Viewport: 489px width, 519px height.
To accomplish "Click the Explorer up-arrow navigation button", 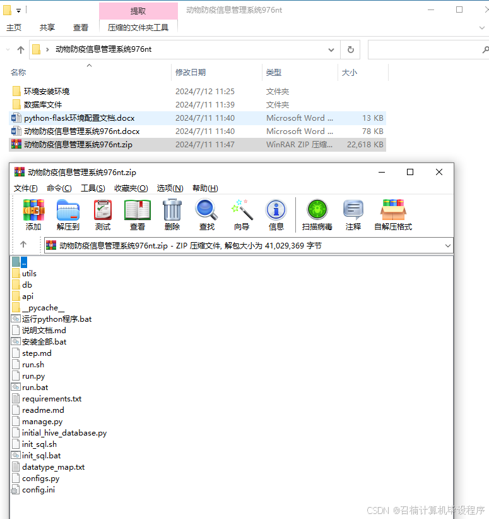I will [x=21, y=50].
